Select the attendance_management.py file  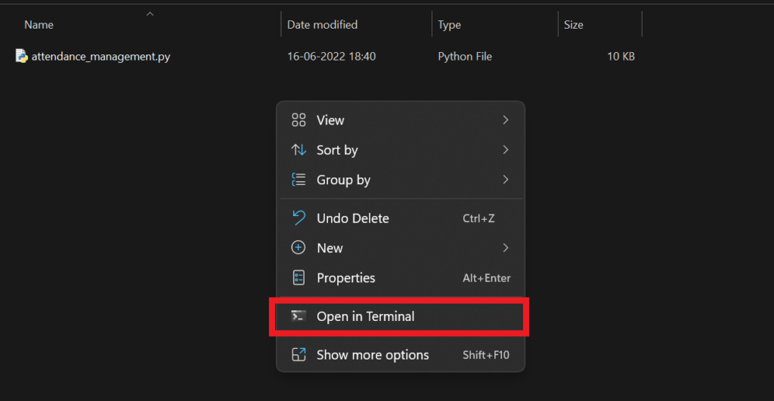(x=101, y=56)
